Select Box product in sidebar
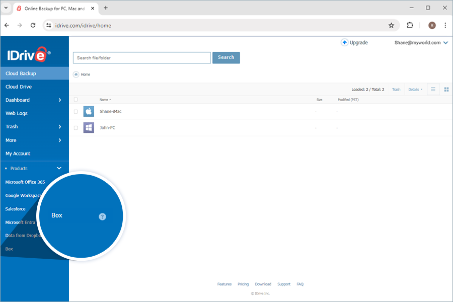 tap(9, 249)
